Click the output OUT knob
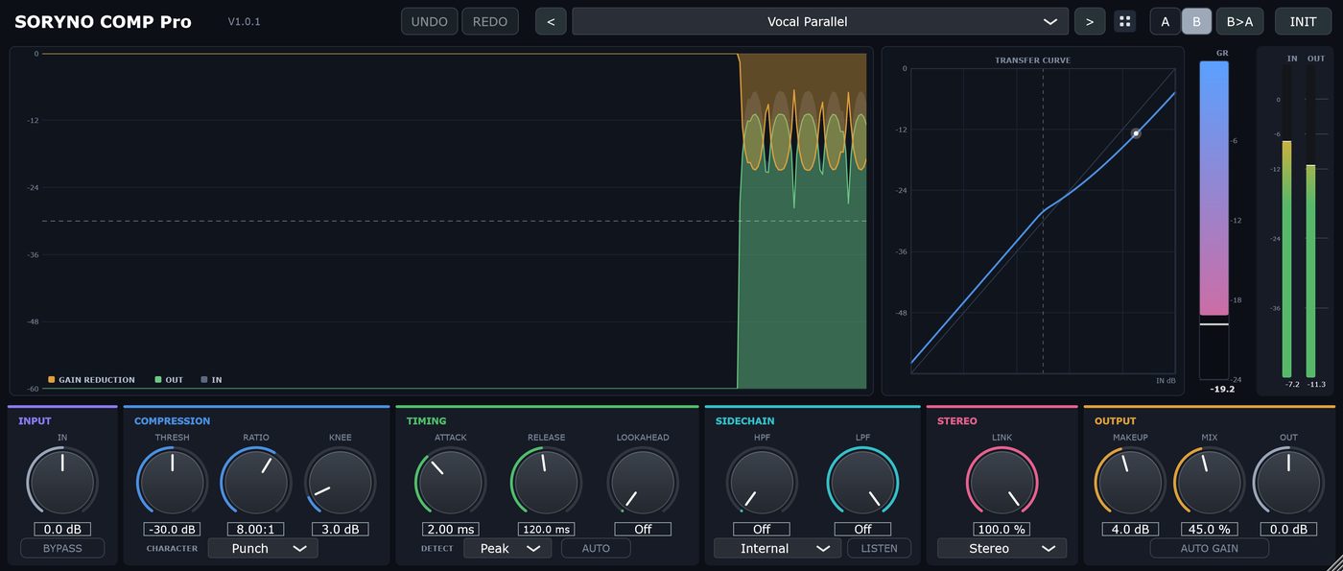The height and width of the screenshot is (571, 1343). pos(1288,482)
